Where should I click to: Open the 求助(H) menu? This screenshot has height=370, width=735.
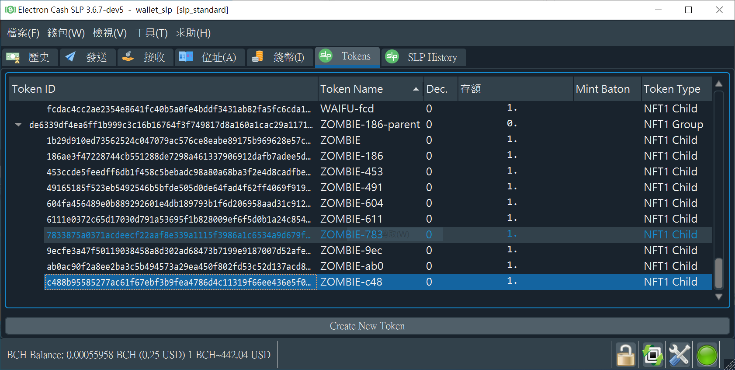(193, 33)
